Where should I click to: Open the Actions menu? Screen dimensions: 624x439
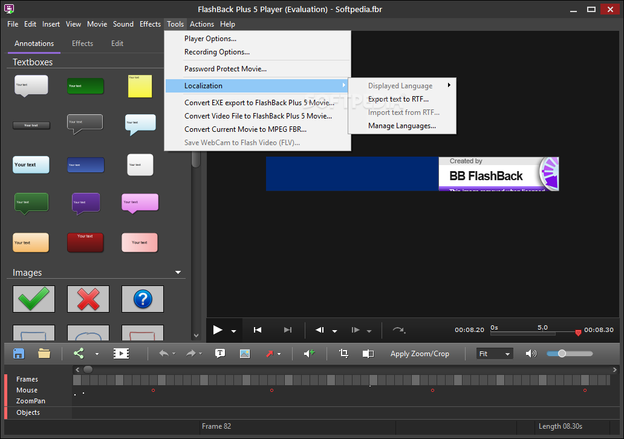pyautogui.click(x=202, y=24)
